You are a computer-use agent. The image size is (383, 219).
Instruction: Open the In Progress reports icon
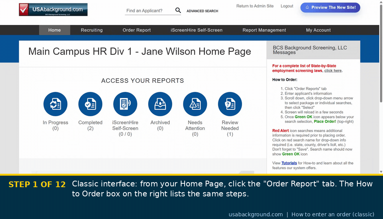pyautogui.click(x=56, y=104)
